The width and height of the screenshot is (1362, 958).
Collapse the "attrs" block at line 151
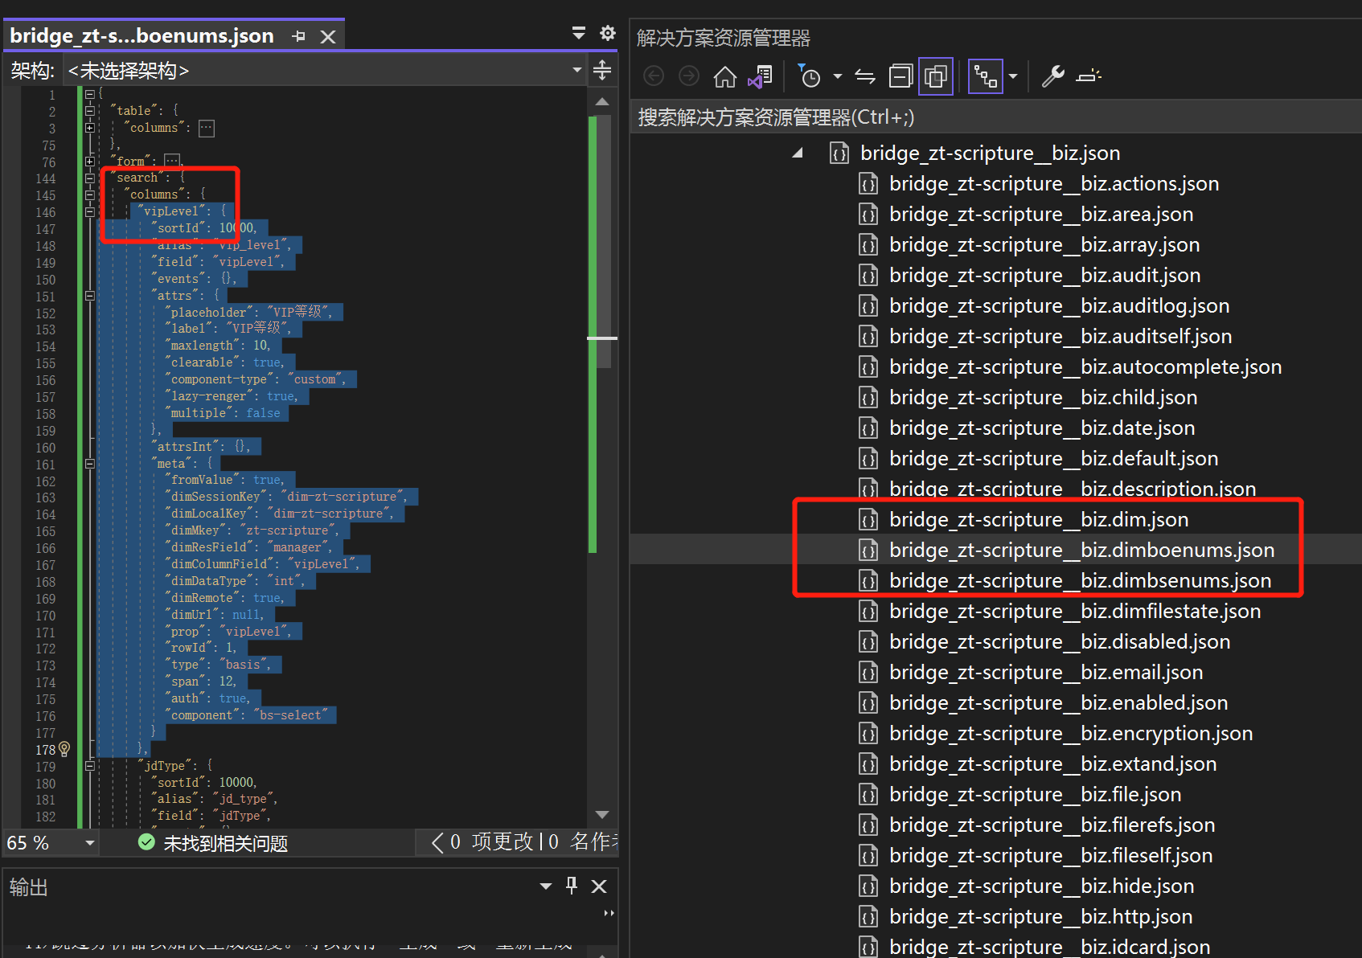click(x=89, y=296)
